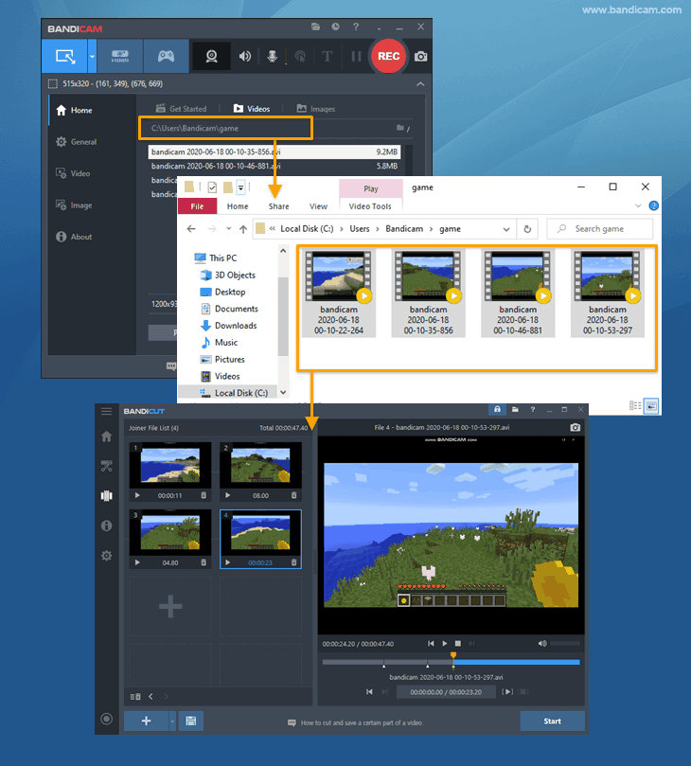Open recent locations dropdown in Explorer

point(228,229)
